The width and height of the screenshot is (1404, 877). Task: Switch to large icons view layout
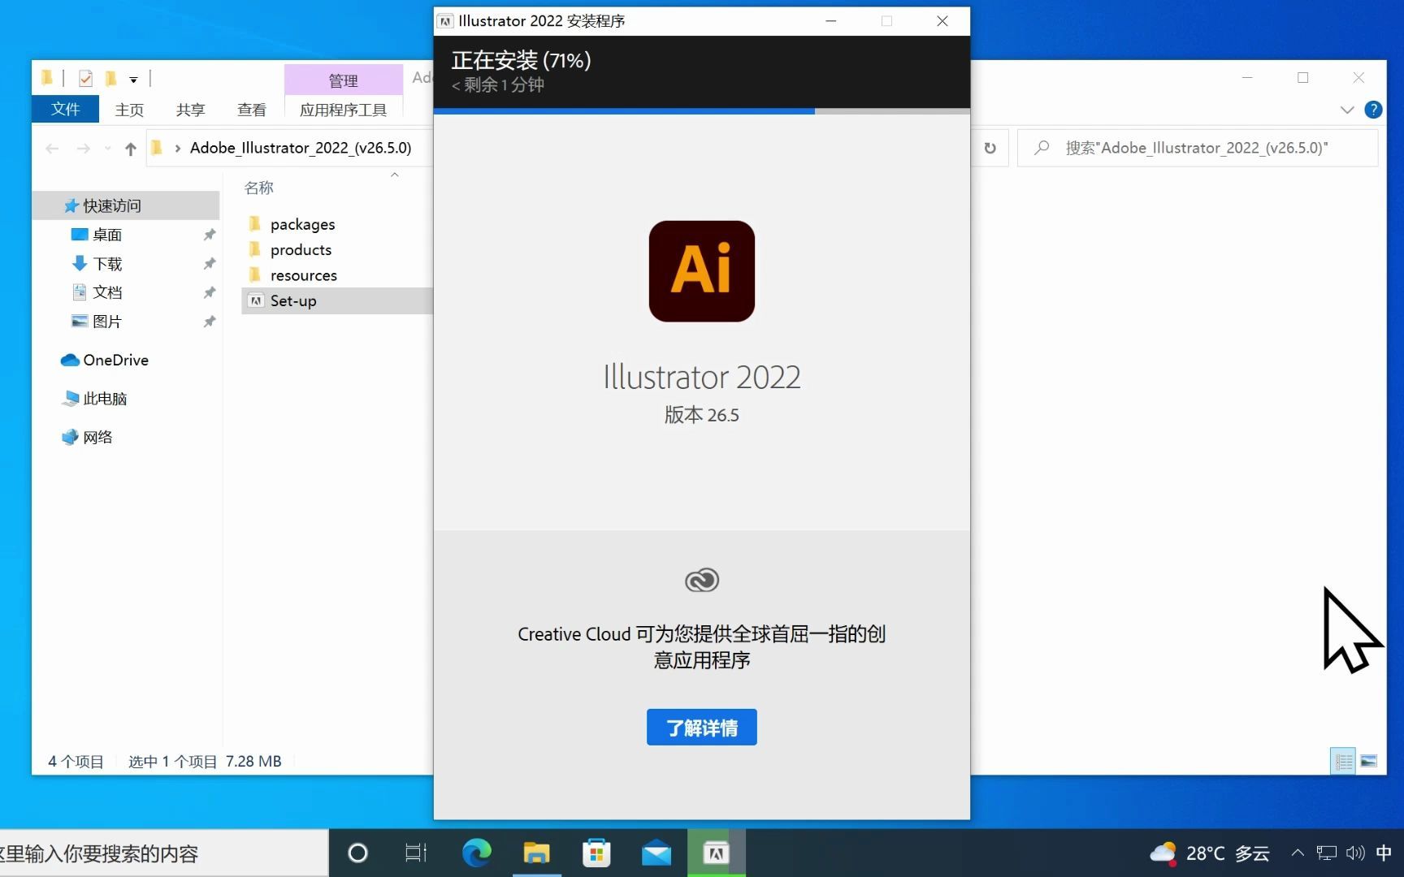coord(1368,762)
